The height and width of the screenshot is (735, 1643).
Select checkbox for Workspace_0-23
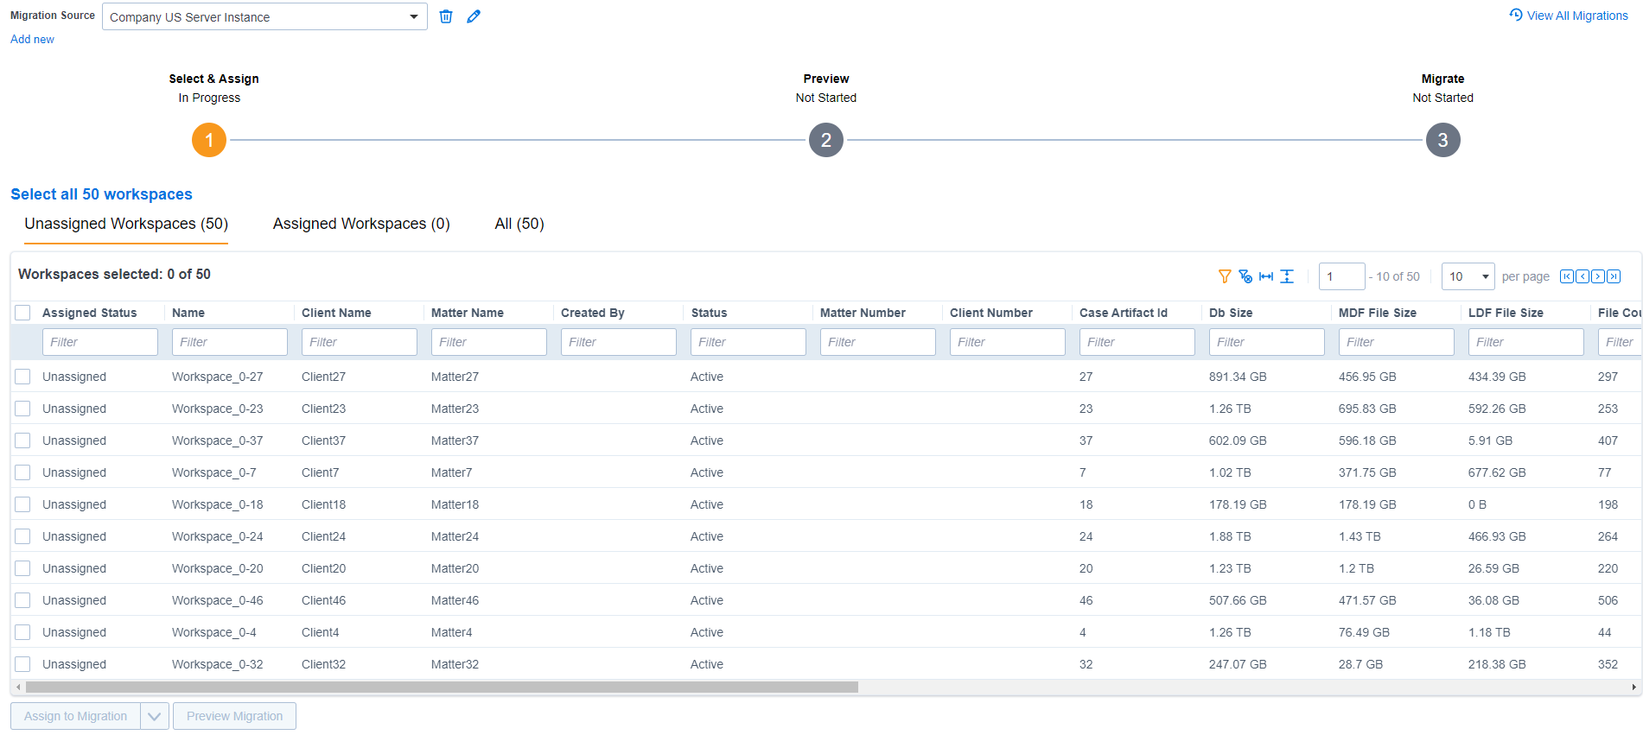pyautogui.click(x=22, y=409)
